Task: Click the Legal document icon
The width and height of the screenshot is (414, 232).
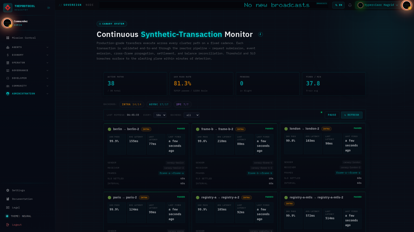Action: pos(8,208)
